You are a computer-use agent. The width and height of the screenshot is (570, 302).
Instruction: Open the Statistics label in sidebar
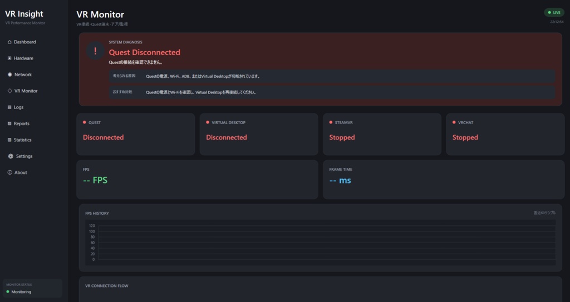(x=22, y=140)
